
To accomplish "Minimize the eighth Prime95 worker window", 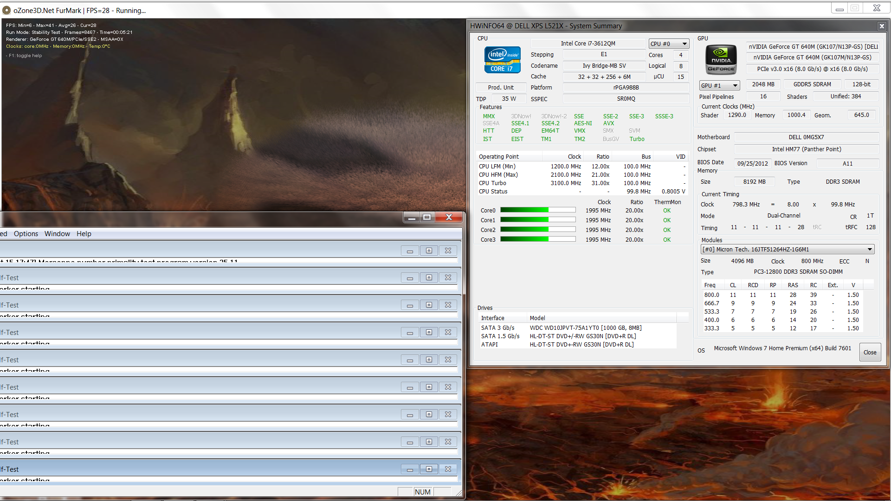I will point(410,442).
